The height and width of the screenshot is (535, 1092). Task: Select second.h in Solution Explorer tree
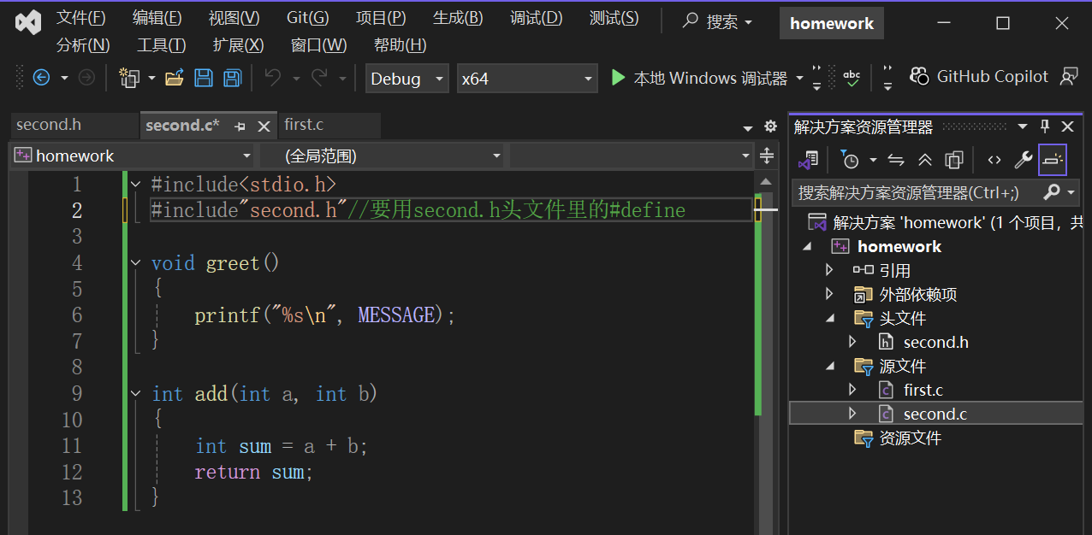(x=936, y=342)
